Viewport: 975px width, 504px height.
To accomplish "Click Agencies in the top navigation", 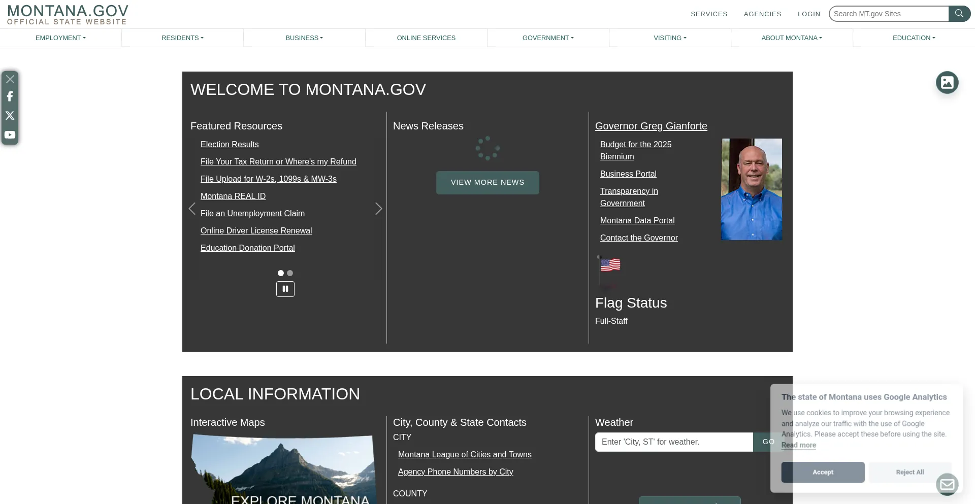I will click(x=762, y=14).
